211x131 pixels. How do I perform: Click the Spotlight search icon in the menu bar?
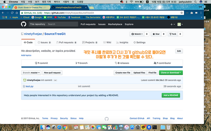click(x=195, y=2)
